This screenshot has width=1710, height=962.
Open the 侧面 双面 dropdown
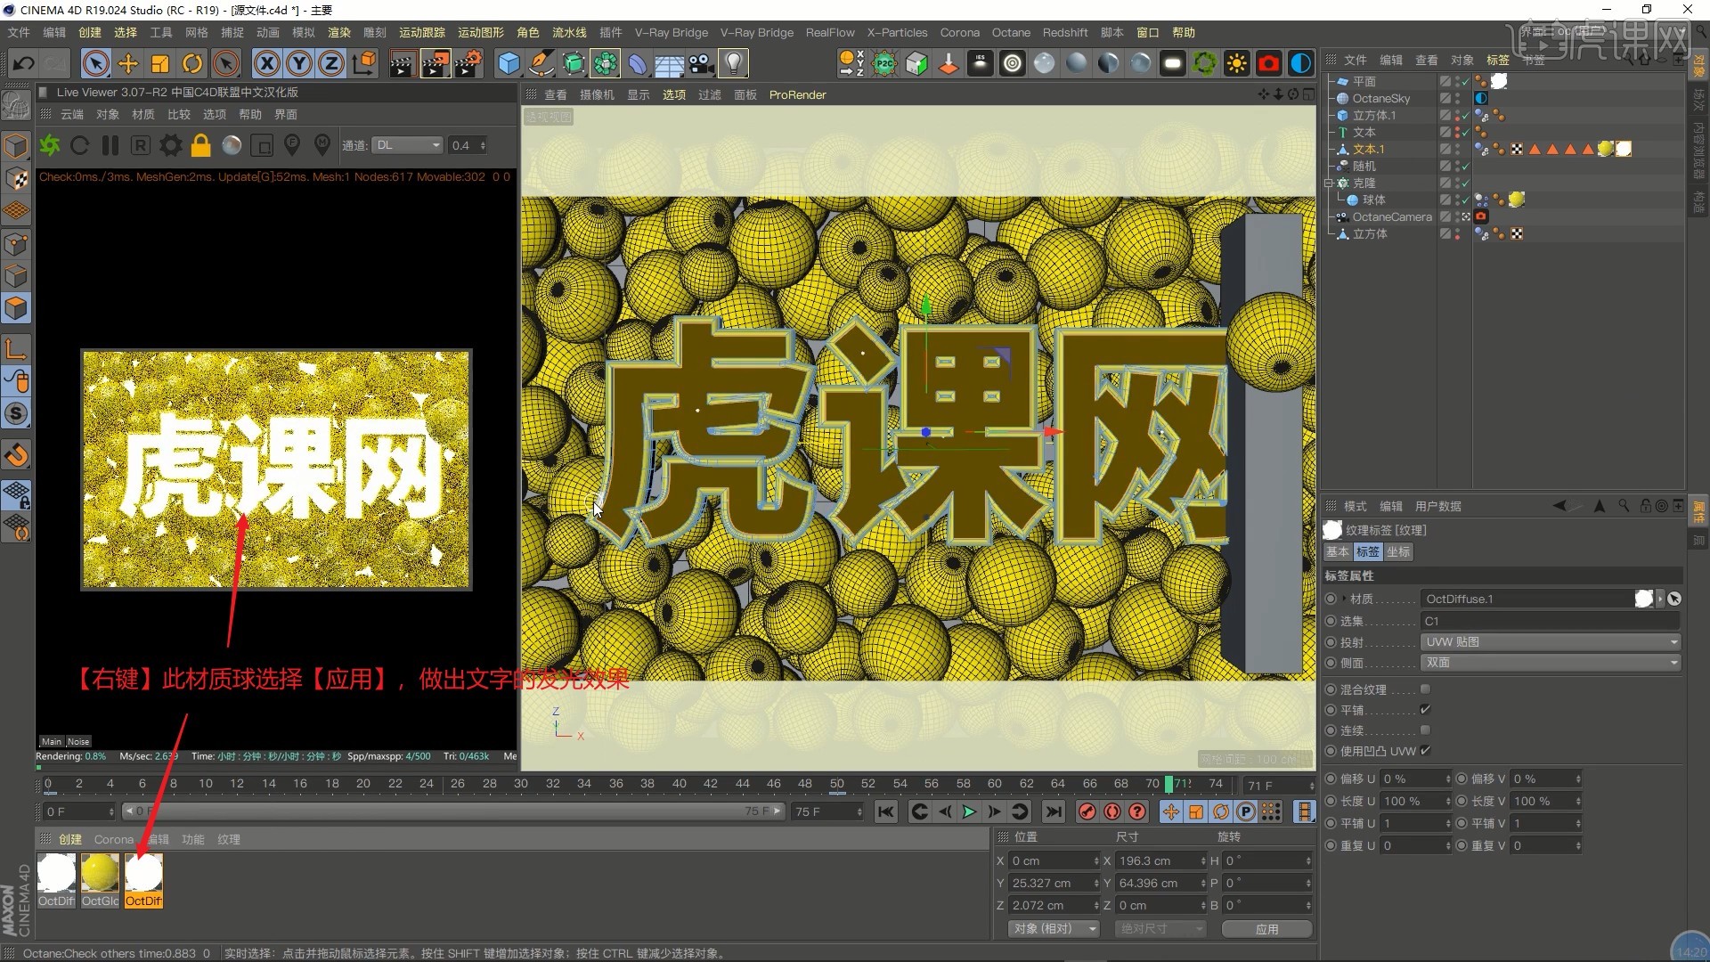[1550, 663]
